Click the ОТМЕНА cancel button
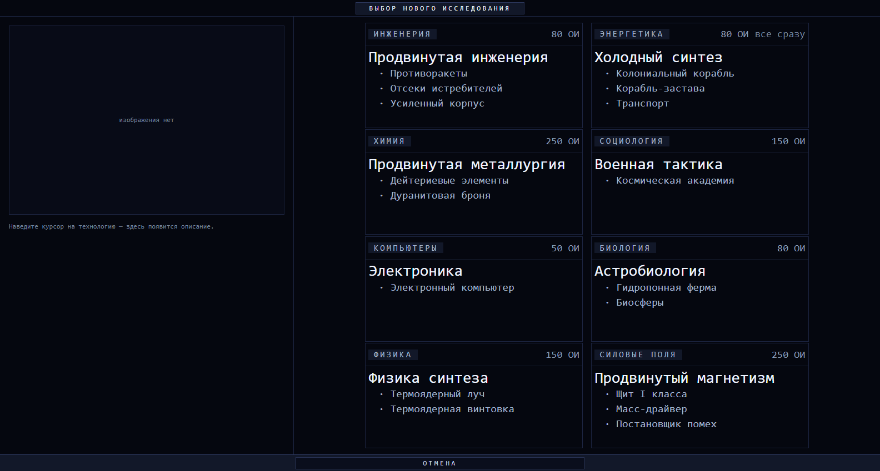The width and height of the screenshot is (880, 471). [x=439, y=463]
